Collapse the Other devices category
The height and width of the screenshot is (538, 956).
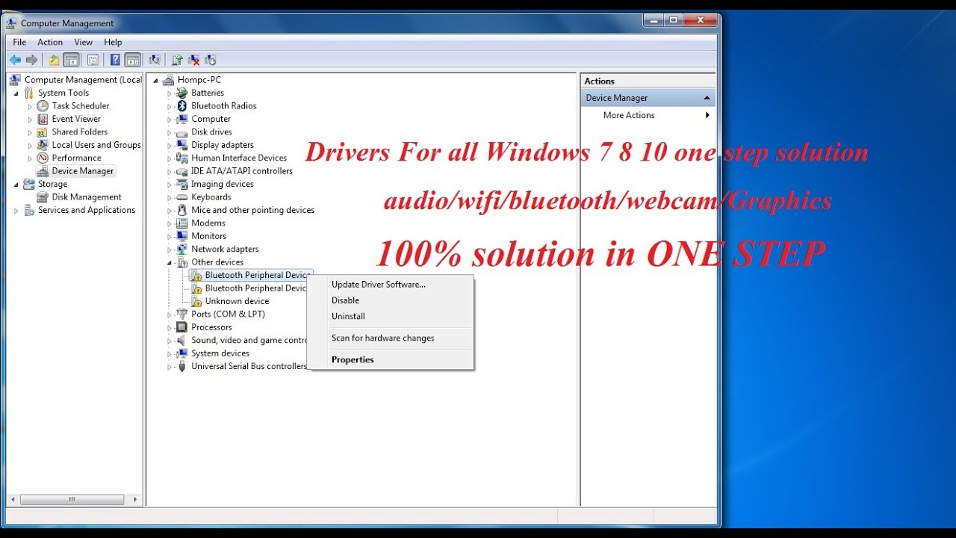click(x=170, y=263)
